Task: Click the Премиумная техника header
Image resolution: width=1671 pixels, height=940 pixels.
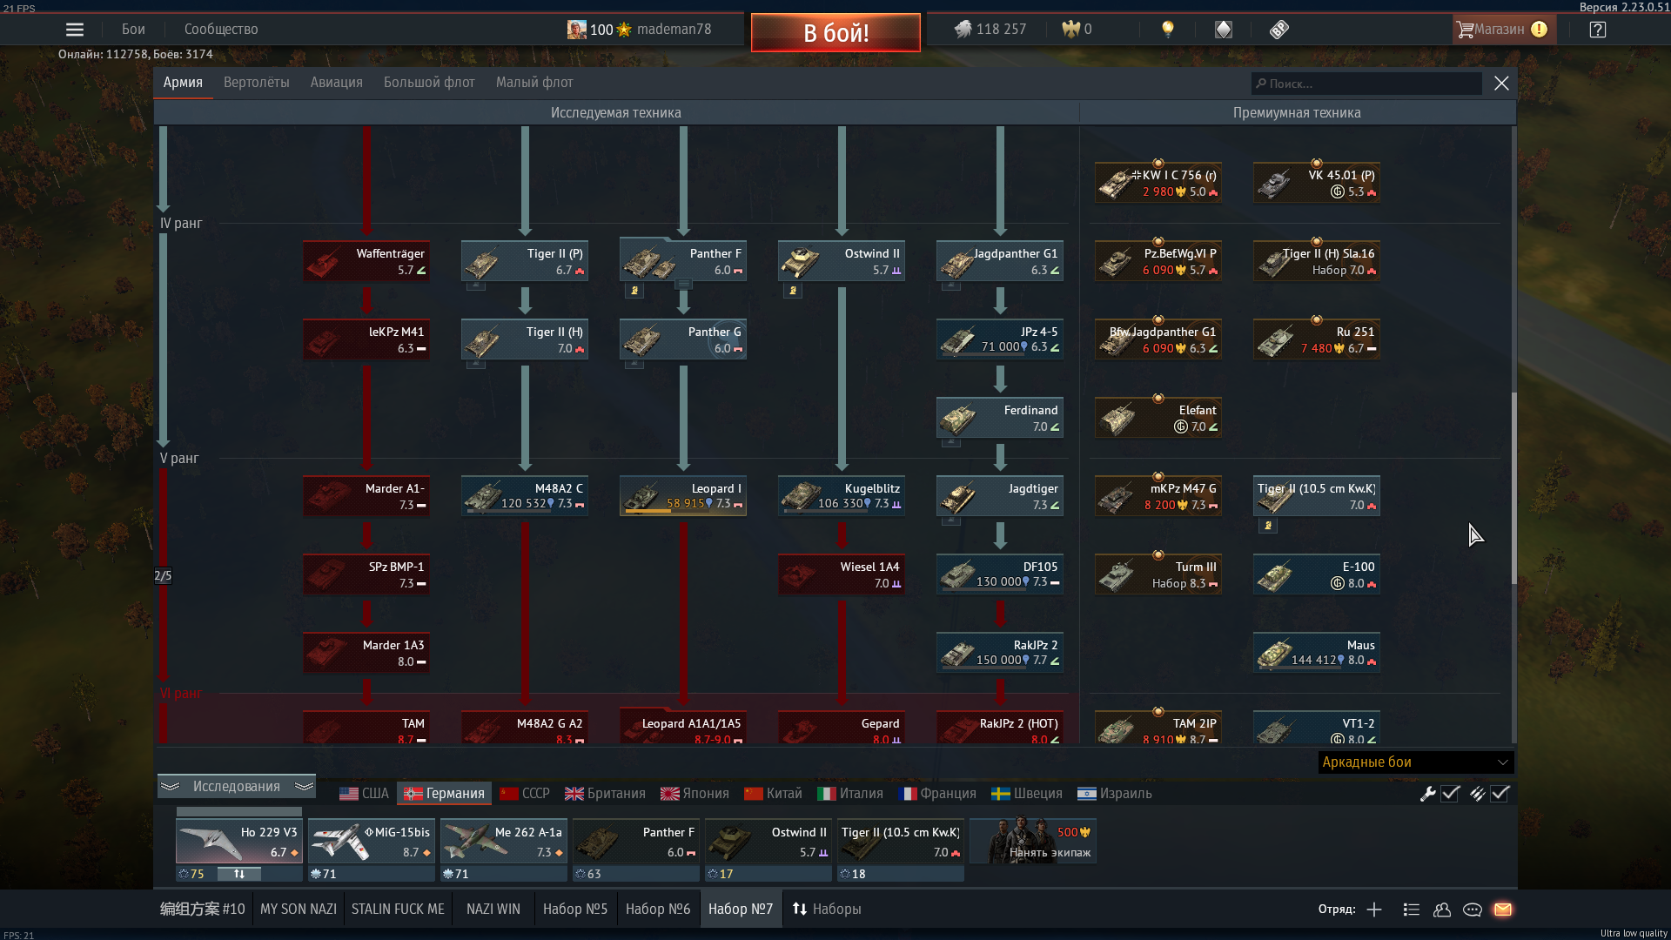Action: 1297,113
